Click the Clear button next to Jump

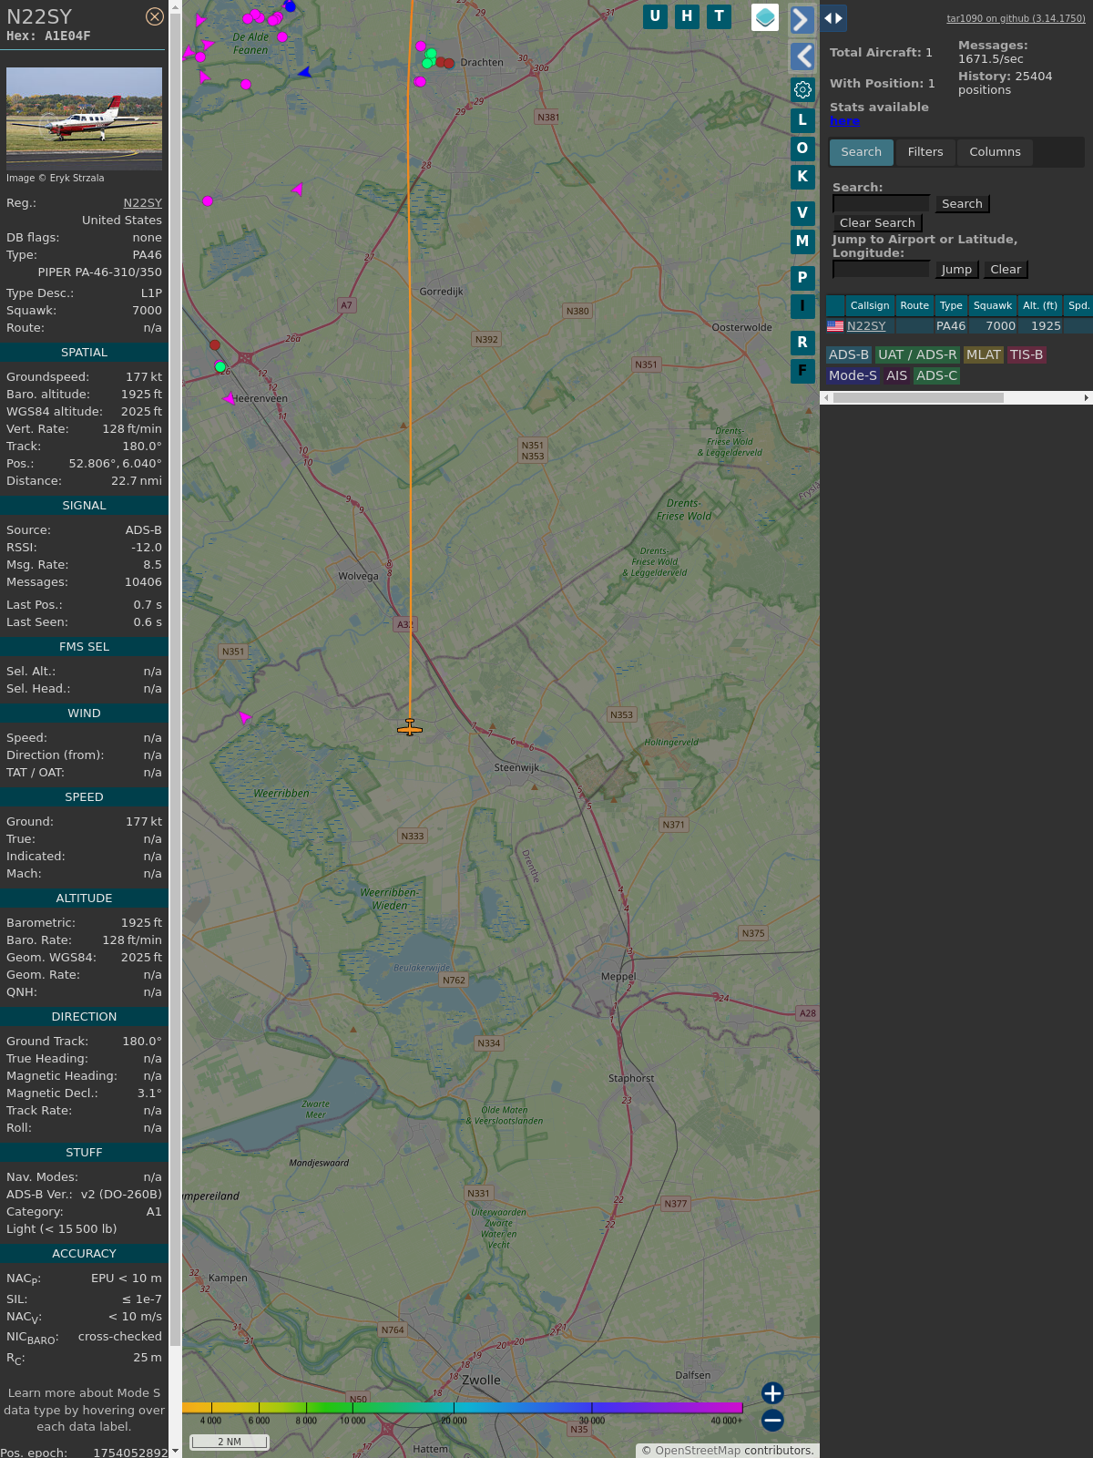click(x=1006, y=270)
